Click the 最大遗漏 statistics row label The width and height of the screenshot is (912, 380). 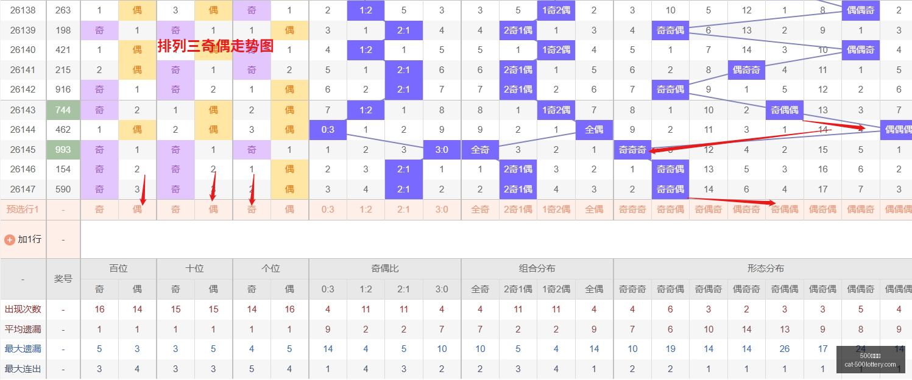[x=23, y=349]
